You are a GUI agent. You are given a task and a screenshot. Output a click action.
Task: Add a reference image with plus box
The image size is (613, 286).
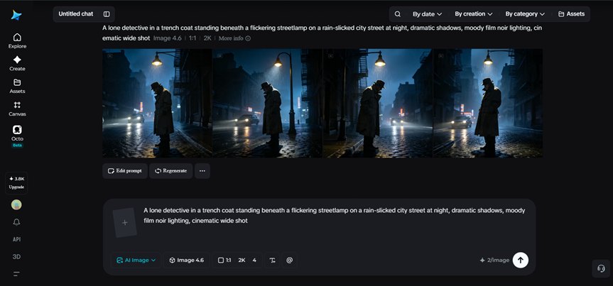tap(125, 223)
